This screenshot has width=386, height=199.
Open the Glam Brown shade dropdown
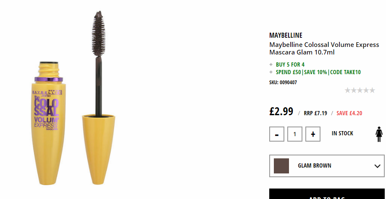click(x=327, y=166)
